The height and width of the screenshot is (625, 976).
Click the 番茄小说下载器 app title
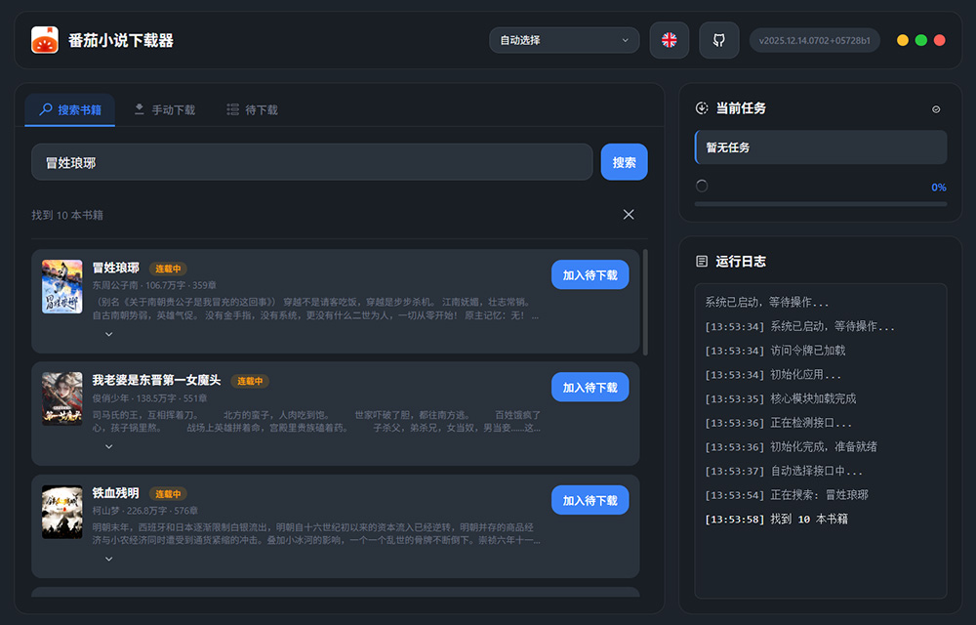coord(121,40)
